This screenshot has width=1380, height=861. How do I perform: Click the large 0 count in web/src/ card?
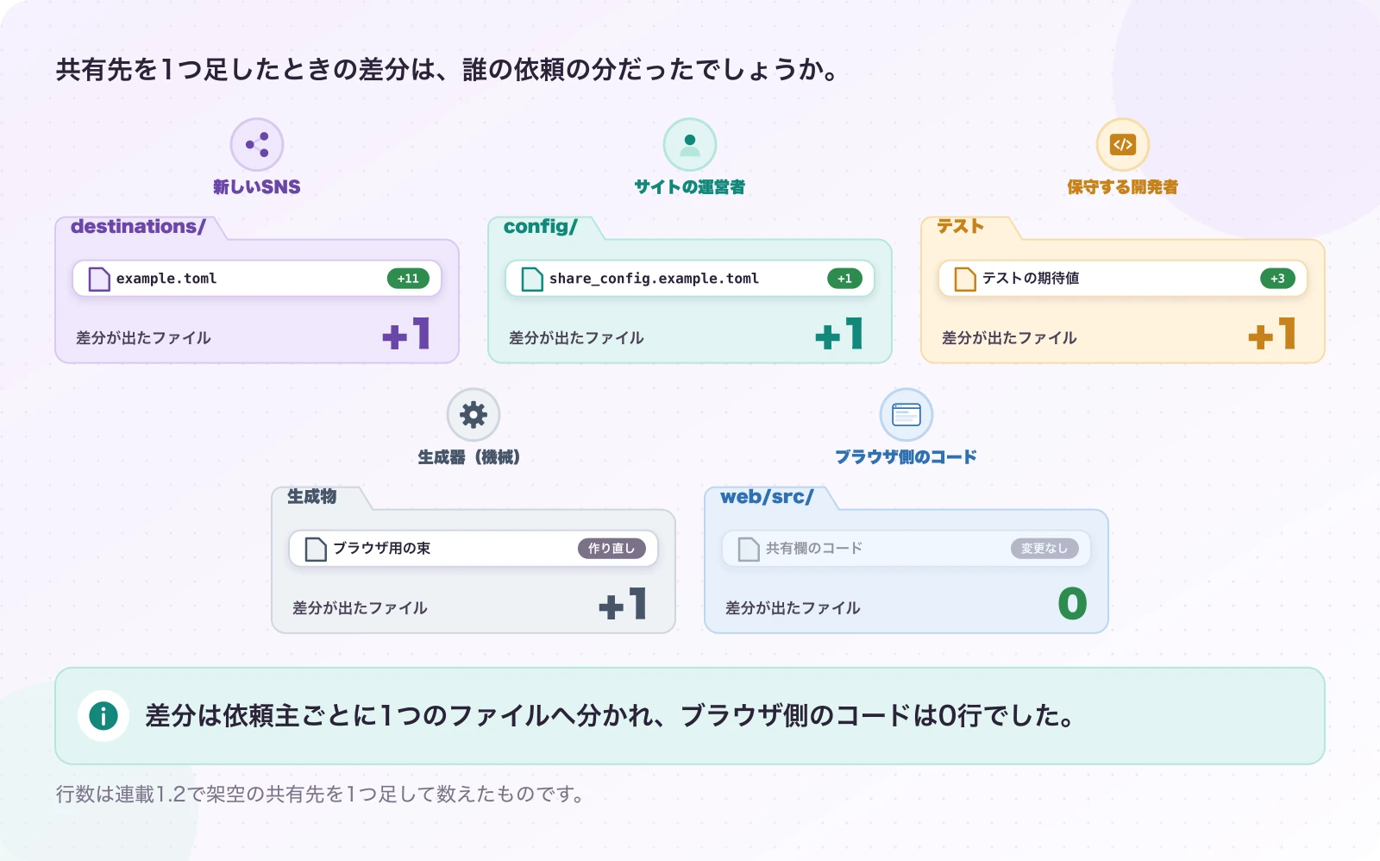pos(1072,604)
